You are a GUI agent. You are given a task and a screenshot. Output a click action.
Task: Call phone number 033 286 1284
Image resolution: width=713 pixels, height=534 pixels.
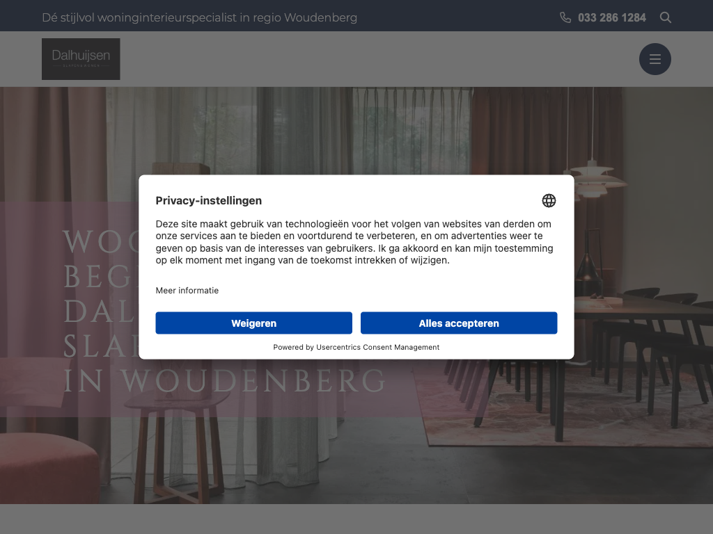[x=611, y=17]
